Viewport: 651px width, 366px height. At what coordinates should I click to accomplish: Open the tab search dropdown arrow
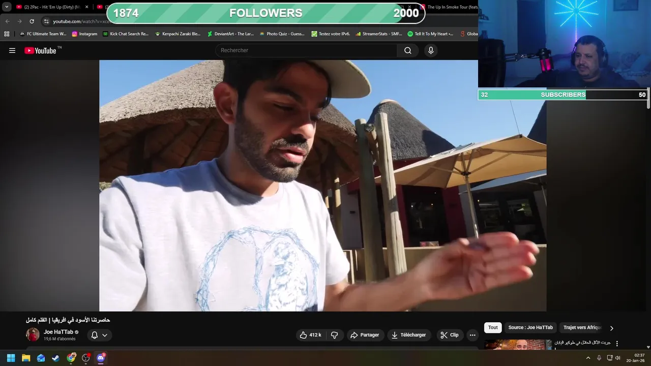(7, 7)
